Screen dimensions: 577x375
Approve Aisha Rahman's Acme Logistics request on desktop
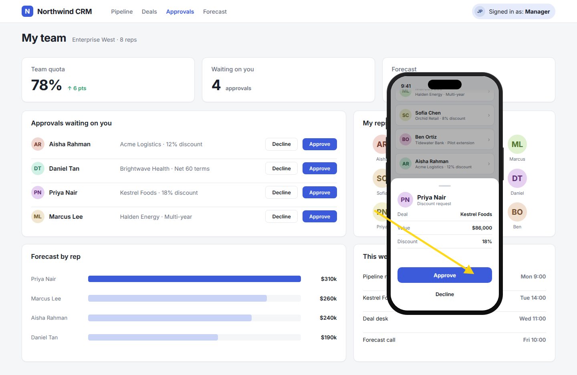pyautogui.click(x=320, y=144)
